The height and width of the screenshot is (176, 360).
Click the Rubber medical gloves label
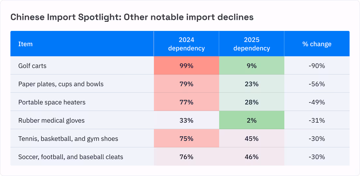(52, 120)
